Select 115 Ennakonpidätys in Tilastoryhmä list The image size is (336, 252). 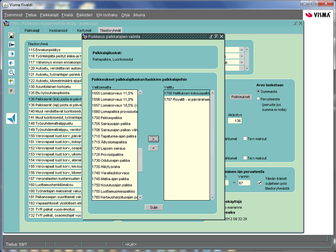coord(55,50)
